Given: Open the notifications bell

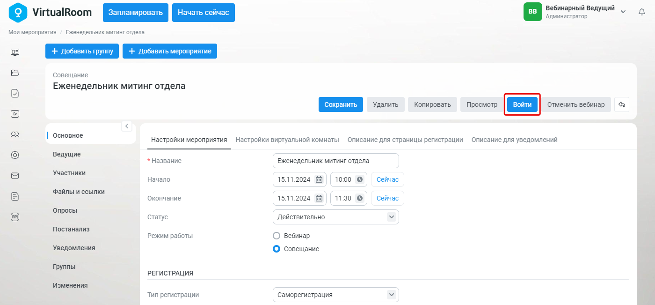Looking at the screenshot, I should [642, 12].
